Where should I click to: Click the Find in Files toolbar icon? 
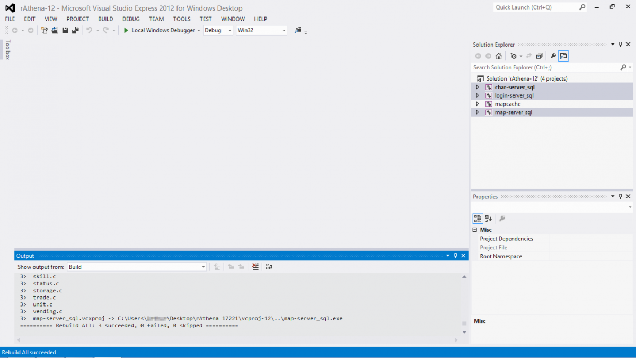pyautogui.click(x=298, y=30)
